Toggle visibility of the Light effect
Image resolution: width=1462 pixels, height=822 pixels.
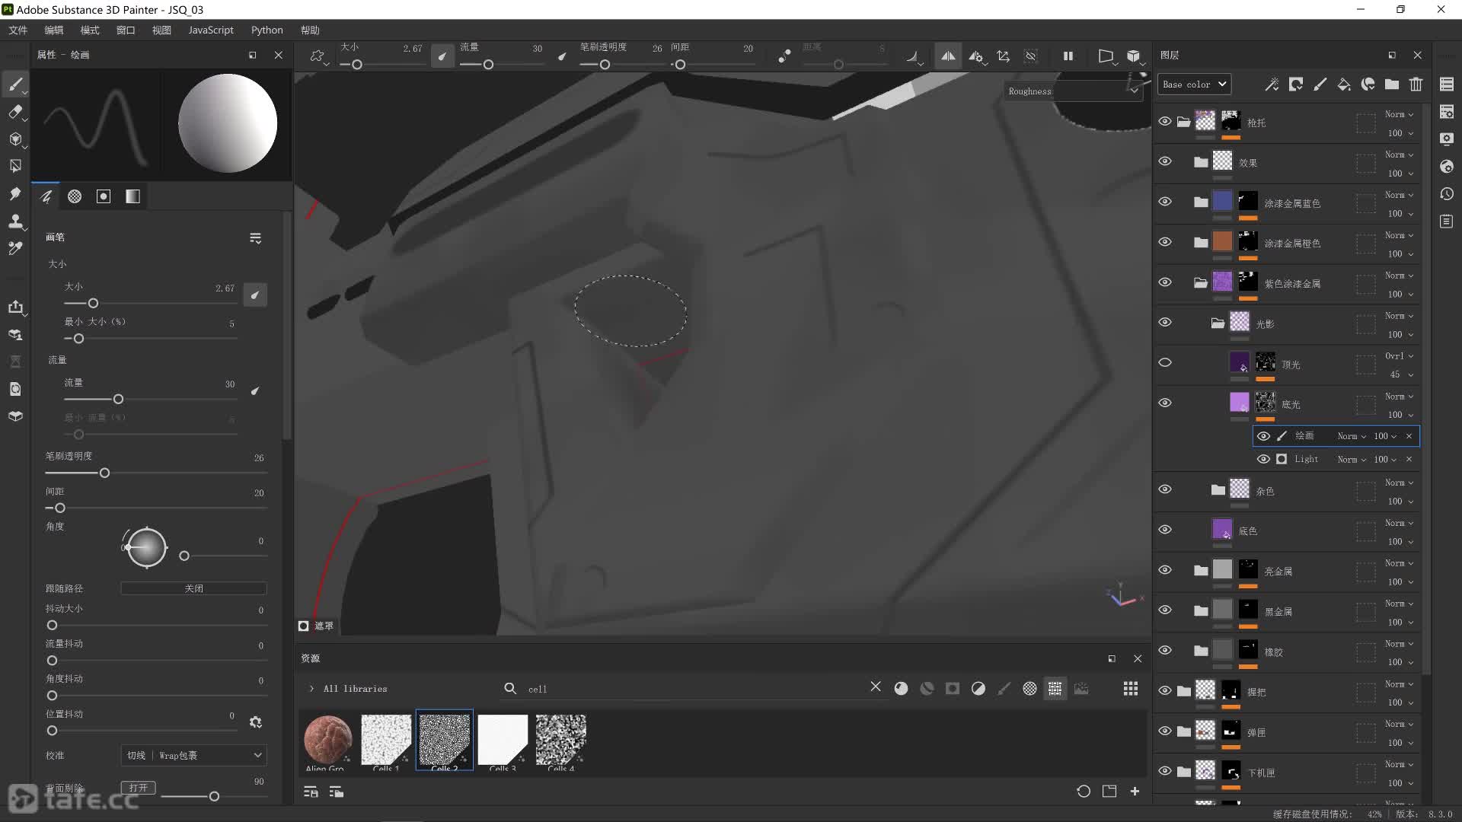coord(1263,459)
